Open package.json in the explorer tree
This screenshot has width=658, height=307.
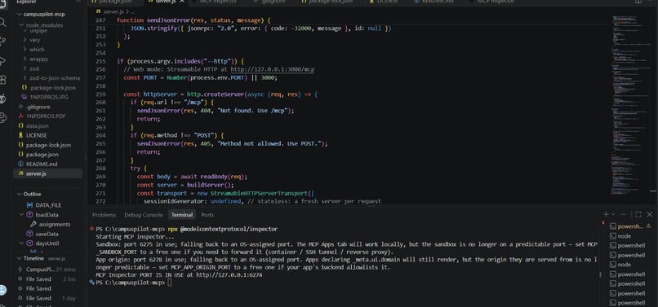coord(42,155)
